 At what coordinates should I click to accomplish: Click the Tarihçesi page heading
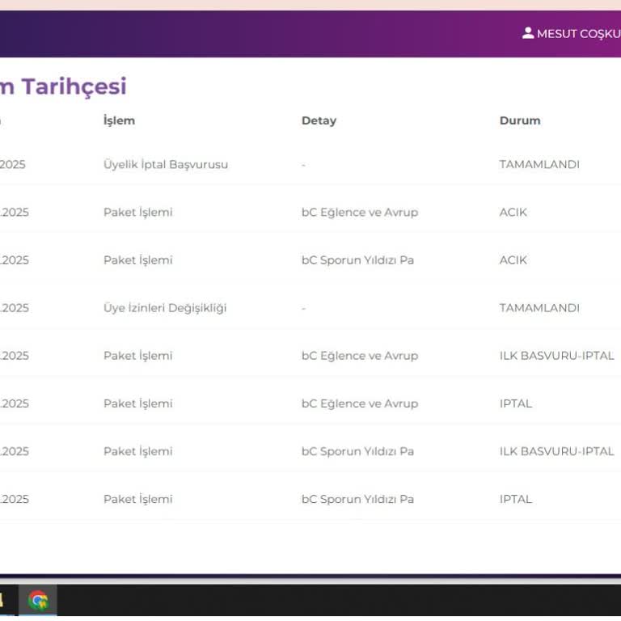point(73,87)
